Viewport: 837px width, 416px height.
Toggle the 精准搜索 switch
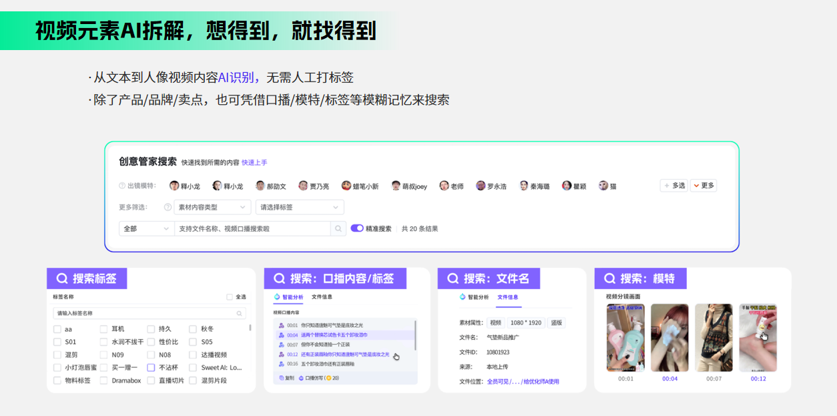(357, 228)
